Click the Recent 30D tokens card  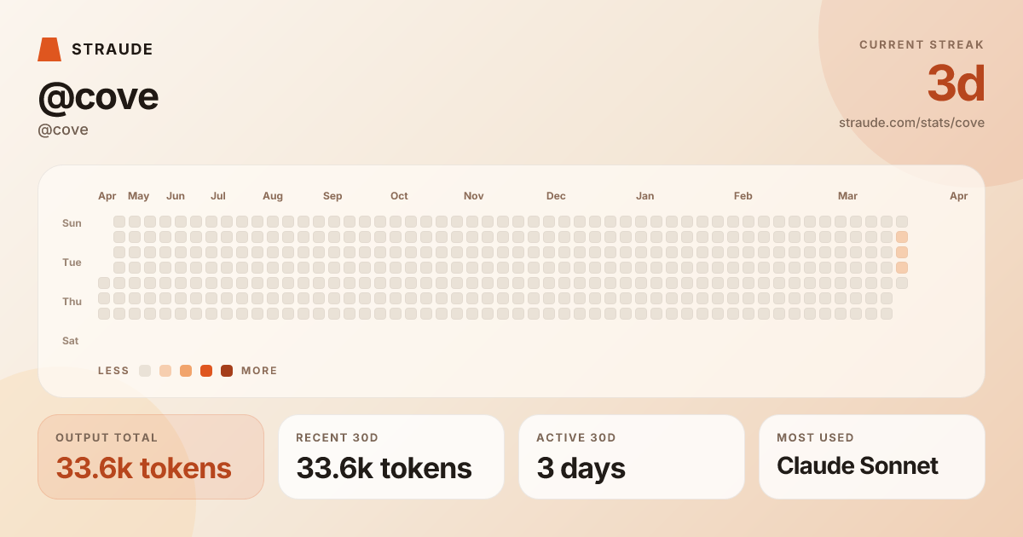click(391, 457)
